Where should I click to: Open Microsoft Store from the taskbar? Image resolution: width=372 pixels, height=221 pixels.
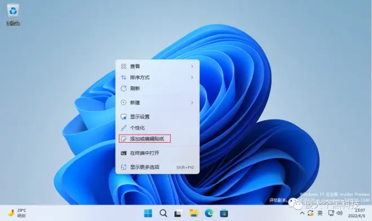pyautogui.click(x=224, y=214)
